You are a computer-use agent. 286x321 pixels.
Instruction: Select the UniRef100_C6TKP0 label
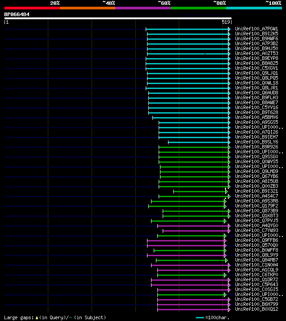pyautogui.click(x=257, y=275)
